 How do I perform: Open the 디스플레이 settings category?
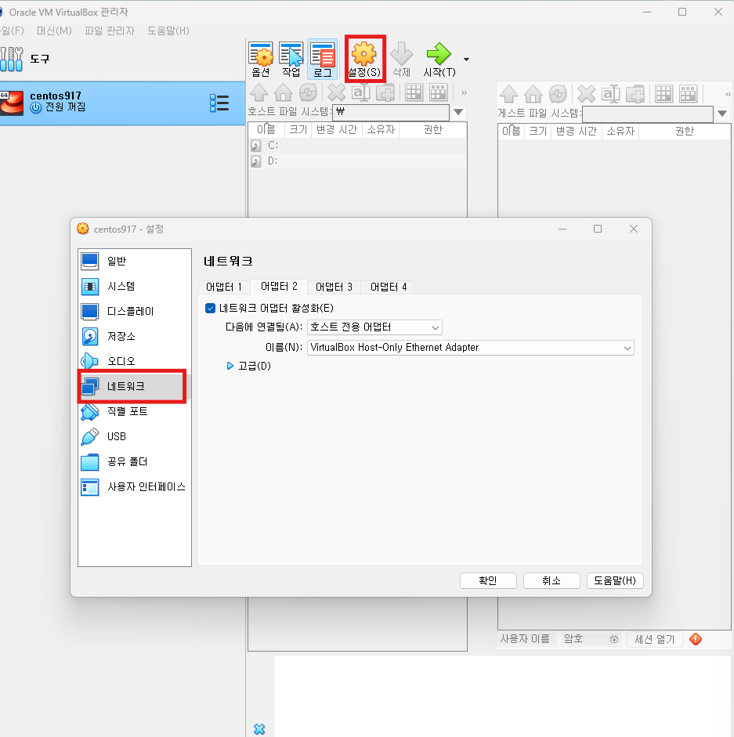135,311
